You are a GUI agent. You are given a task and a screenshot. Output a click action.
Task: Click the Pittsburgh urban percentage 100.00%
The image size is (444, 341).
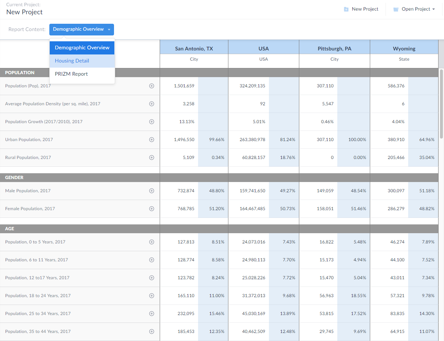(357, 140)
